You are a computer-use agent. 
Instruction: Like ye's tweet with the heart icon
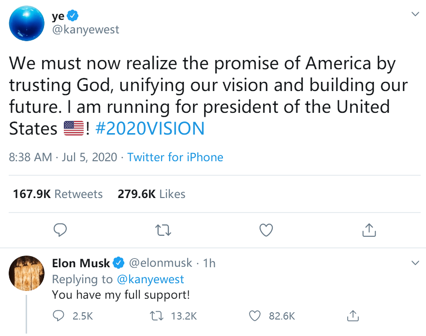(x=266, y=230)
